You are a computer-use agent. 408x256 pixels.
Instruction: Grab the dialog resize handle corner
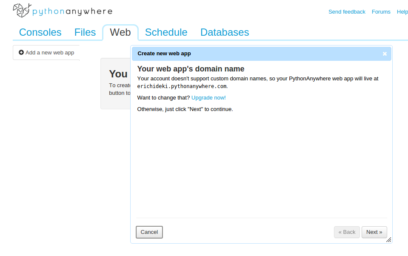pyautogui.click(x=388, y=239)
